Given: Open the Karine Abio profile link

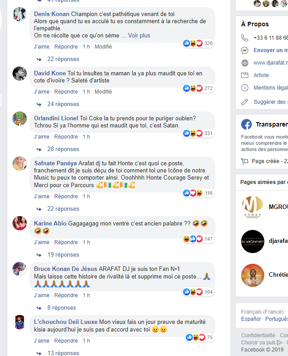Looking at the screenshot, I should pos(50,223).
